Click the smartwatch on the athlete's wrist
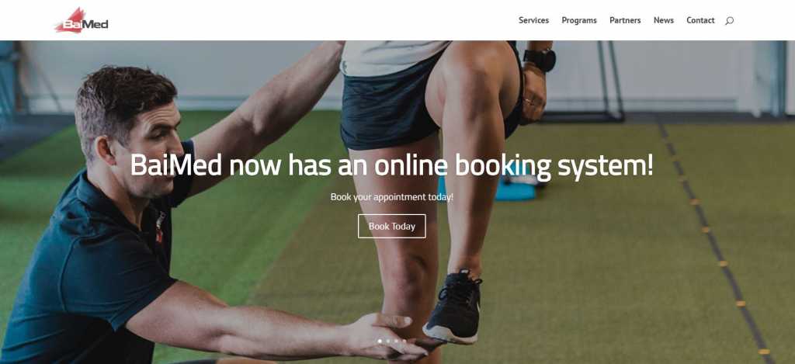 (540, 60)
